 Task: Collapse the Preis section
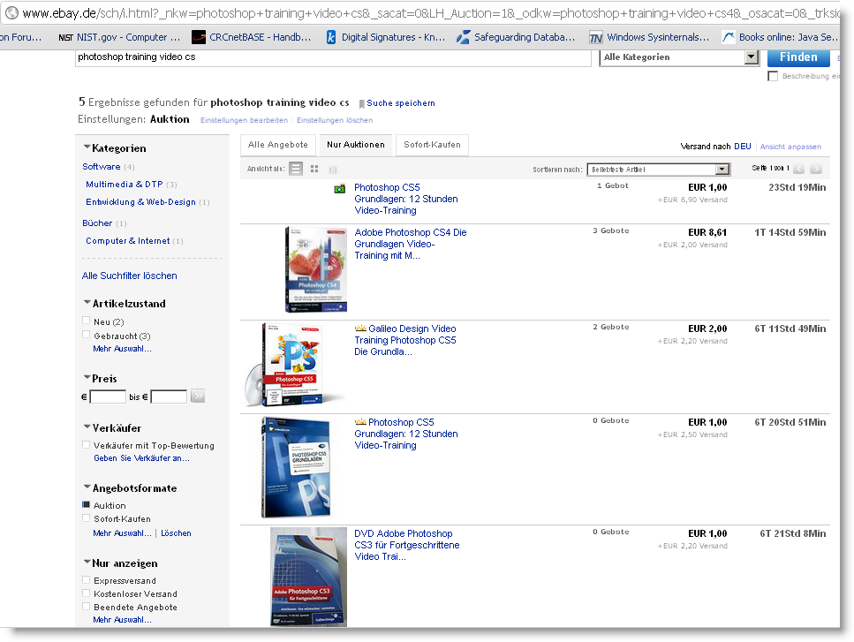[87, 377]
